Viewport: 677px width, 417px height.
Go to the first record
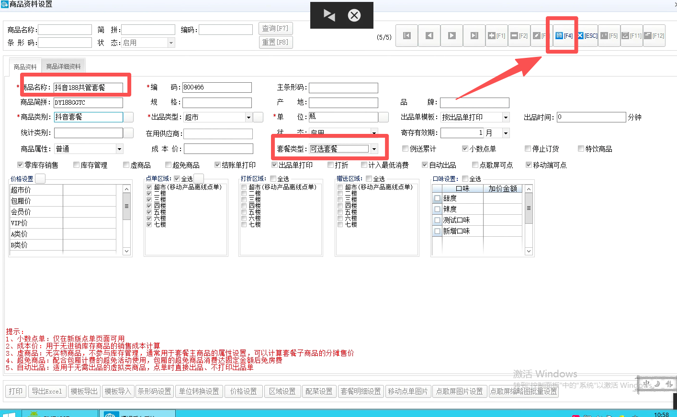407,36
